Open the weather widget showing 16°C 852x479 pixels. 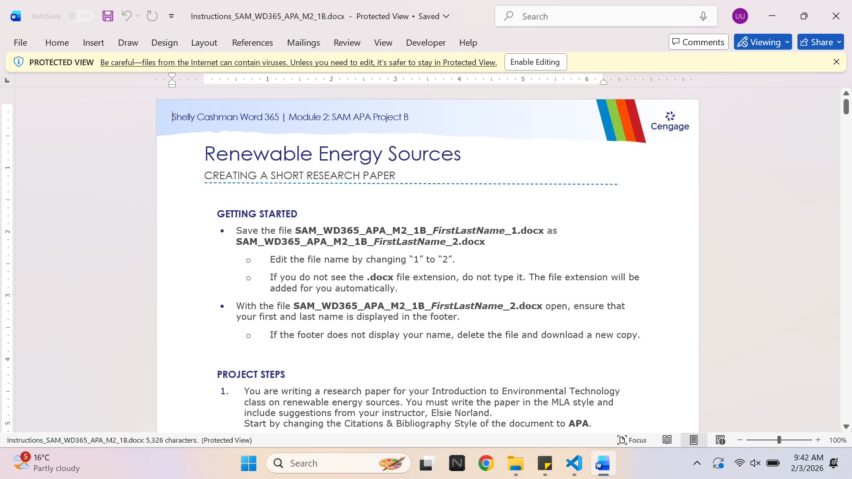point(46,463)
